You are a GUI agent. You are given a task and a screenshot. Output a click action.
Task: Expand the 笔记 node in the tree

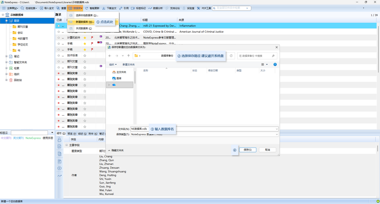coord(7,56)
